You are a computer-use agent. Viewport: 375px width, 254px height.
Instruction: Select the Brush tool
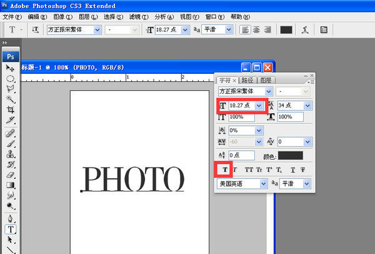click(10, 143)
